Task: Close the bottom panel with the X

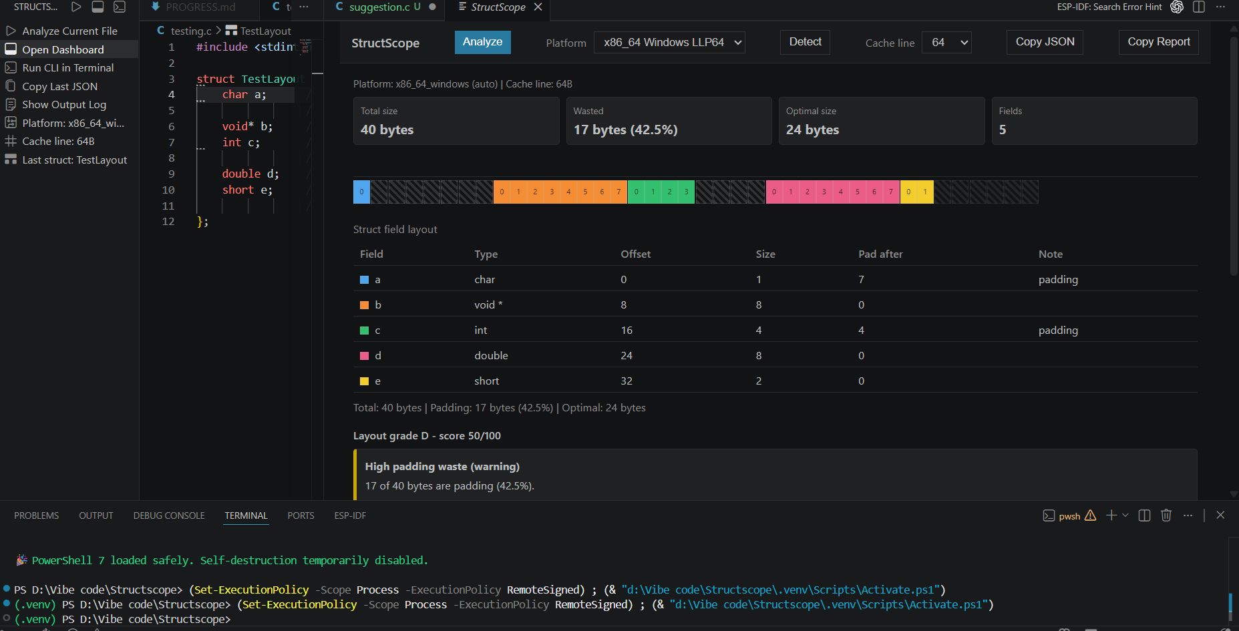Action: click(x=1220, y=515)
